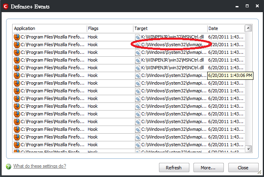The height and width of the screenshot is (177, 264).
Task: Click the green help question mark icon
Action: point(9,166)
